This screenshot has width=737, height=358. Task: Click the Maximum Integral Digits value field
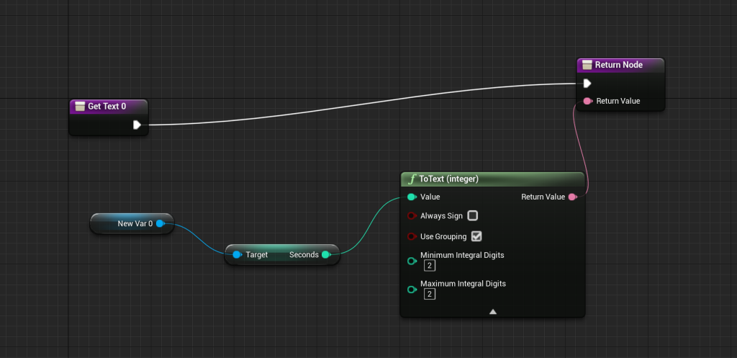[429, 294]
